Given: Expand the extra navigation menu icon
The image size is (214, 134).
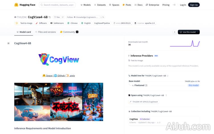Looking at the screenshot, I should pyautogui.click(x=174, y=5).
